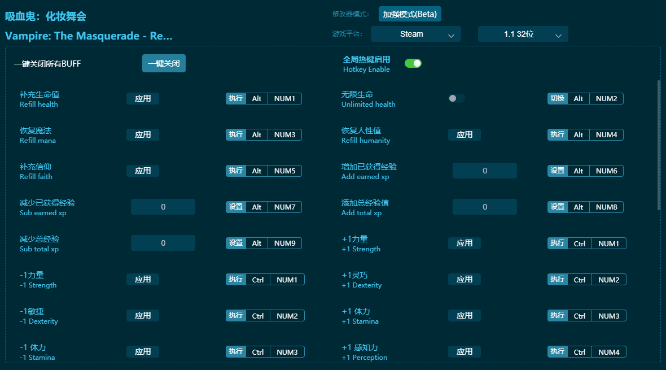Click the NUM4 key of +1 Perception hotkey
The height and width of the screenshot is (370, 666).
click(608, 352)
